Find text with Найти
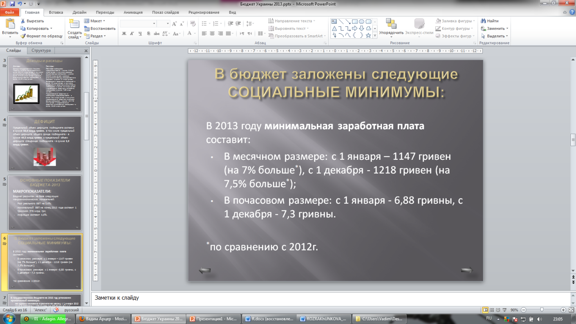Image resolution: width=576 pixels, height=324 pixels. (x=489, y=21)
